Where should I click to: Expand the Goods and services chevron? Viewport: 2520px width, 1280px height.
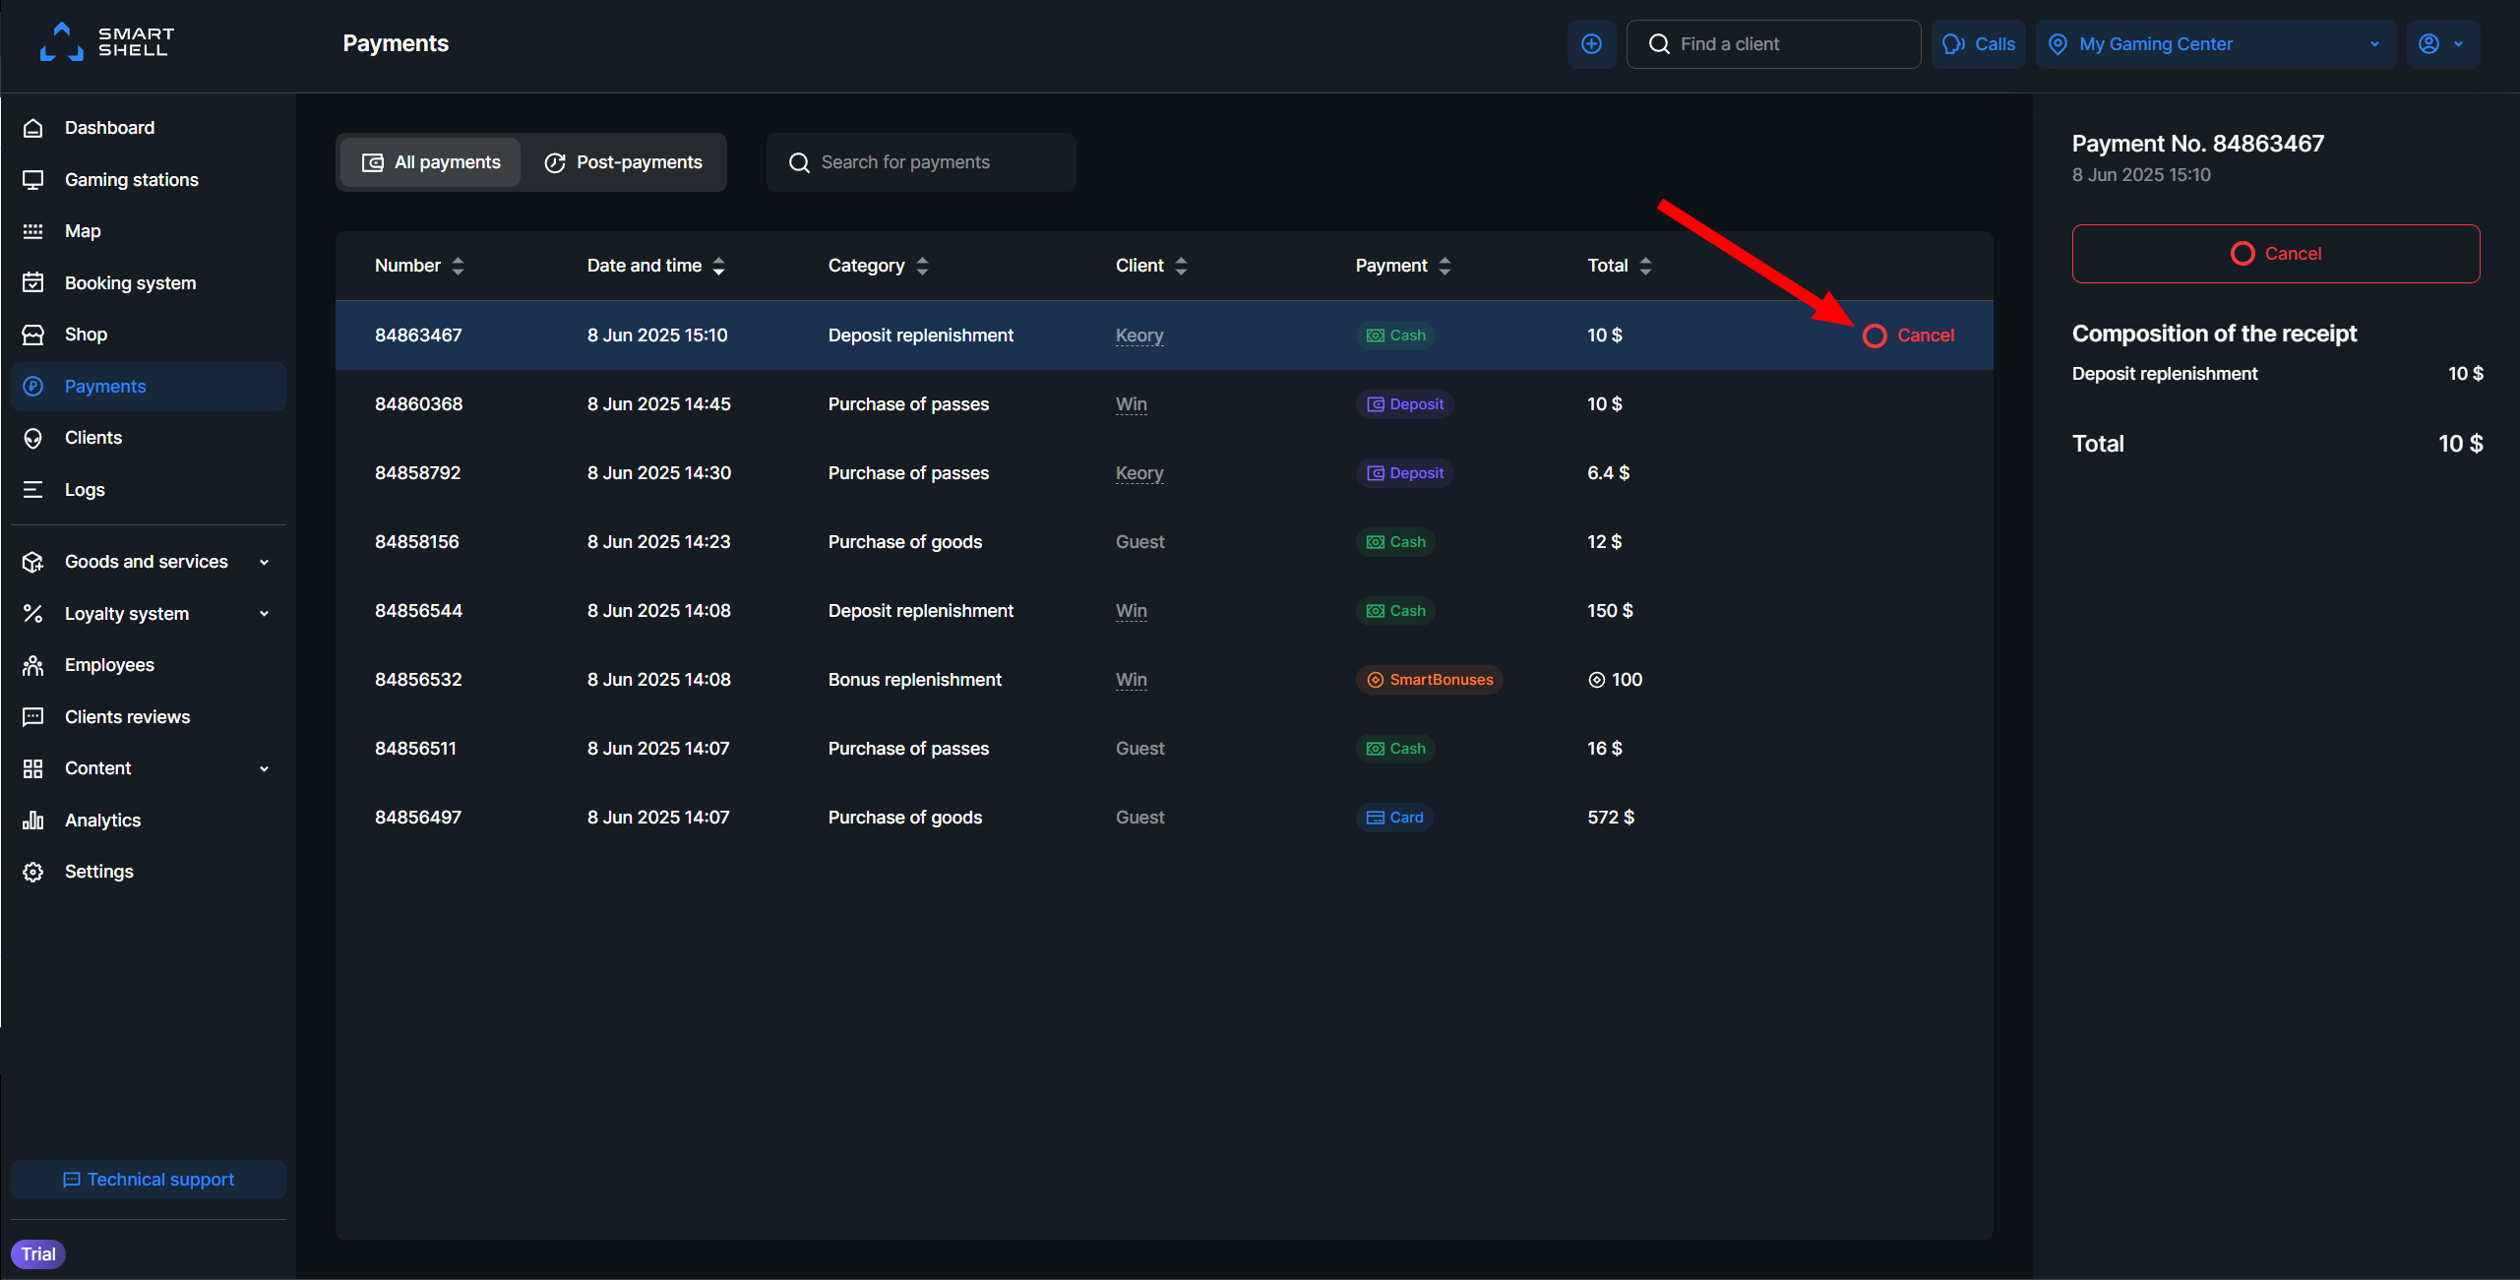click(264, 563)
